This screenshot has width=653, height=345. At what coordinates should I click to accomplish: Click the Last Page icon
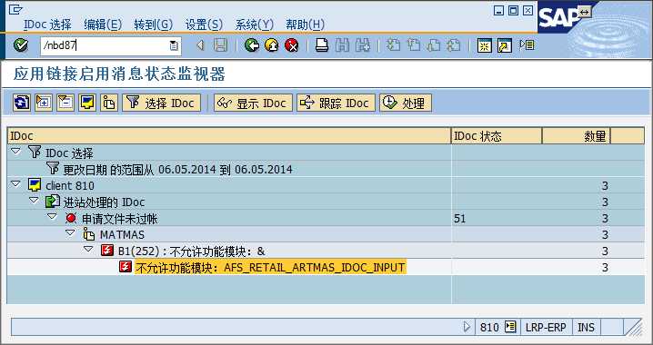[x=454, y=45]
